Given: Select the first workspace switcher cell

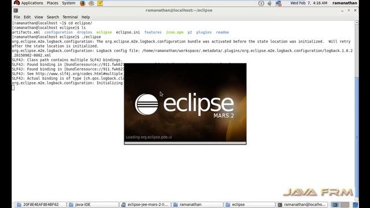Looking at the screenshot, I should (335, 205).
